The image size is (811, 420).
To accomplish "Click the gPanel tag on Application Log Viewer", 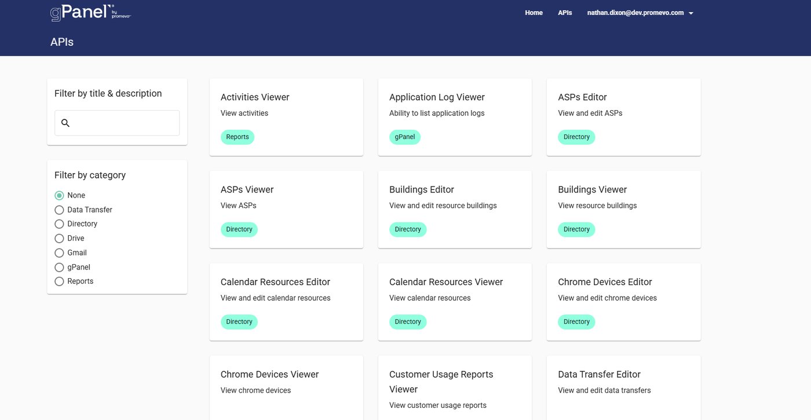I will pyautogui.click(x=405, y=137).
